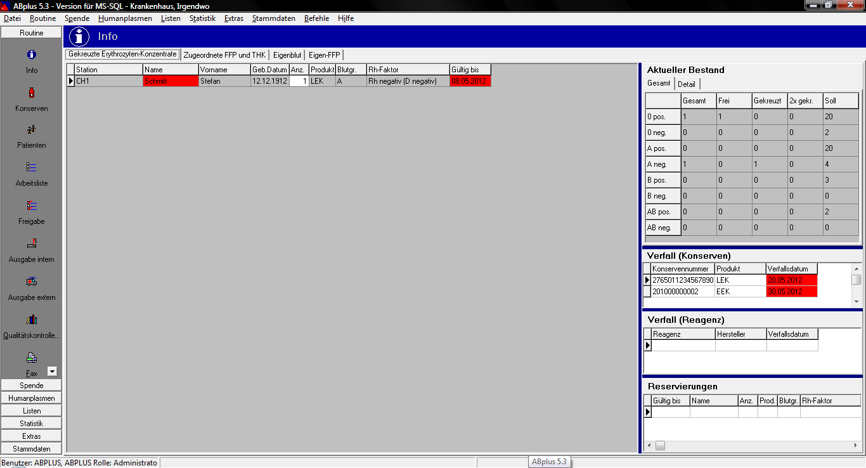Select the Eigenblut tab

pos(287,55)
